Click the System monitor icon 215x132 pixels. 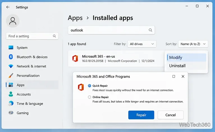(x=11, y=47)
